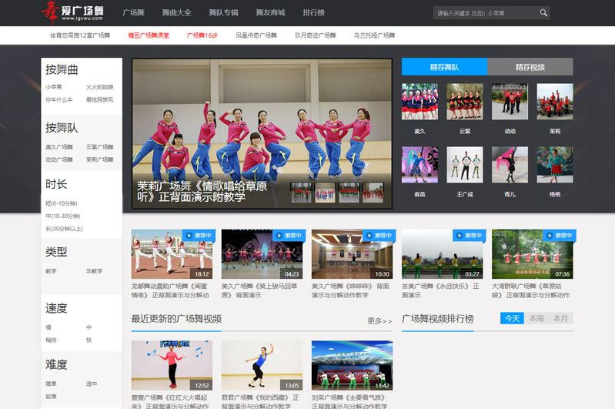Open the 王广成 dance team thumbnail

(465, 165)
